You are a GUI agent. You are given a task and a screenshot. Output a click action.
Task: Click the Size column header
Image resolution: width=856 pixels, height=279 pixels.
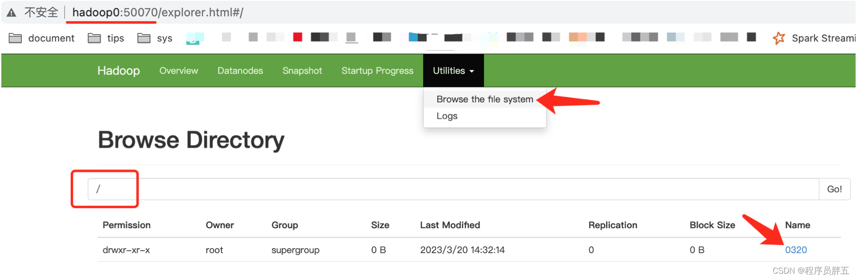pos(380,225)
